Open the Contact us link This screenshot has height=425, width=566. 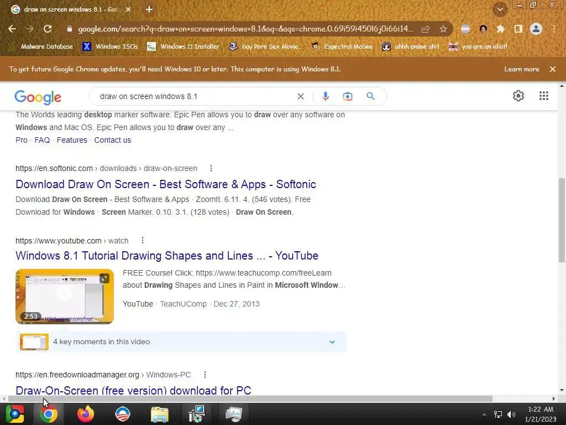pos(113,140)
